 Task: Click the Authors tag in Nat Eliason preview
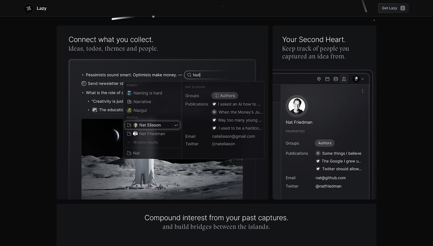[x=225, y=95]
